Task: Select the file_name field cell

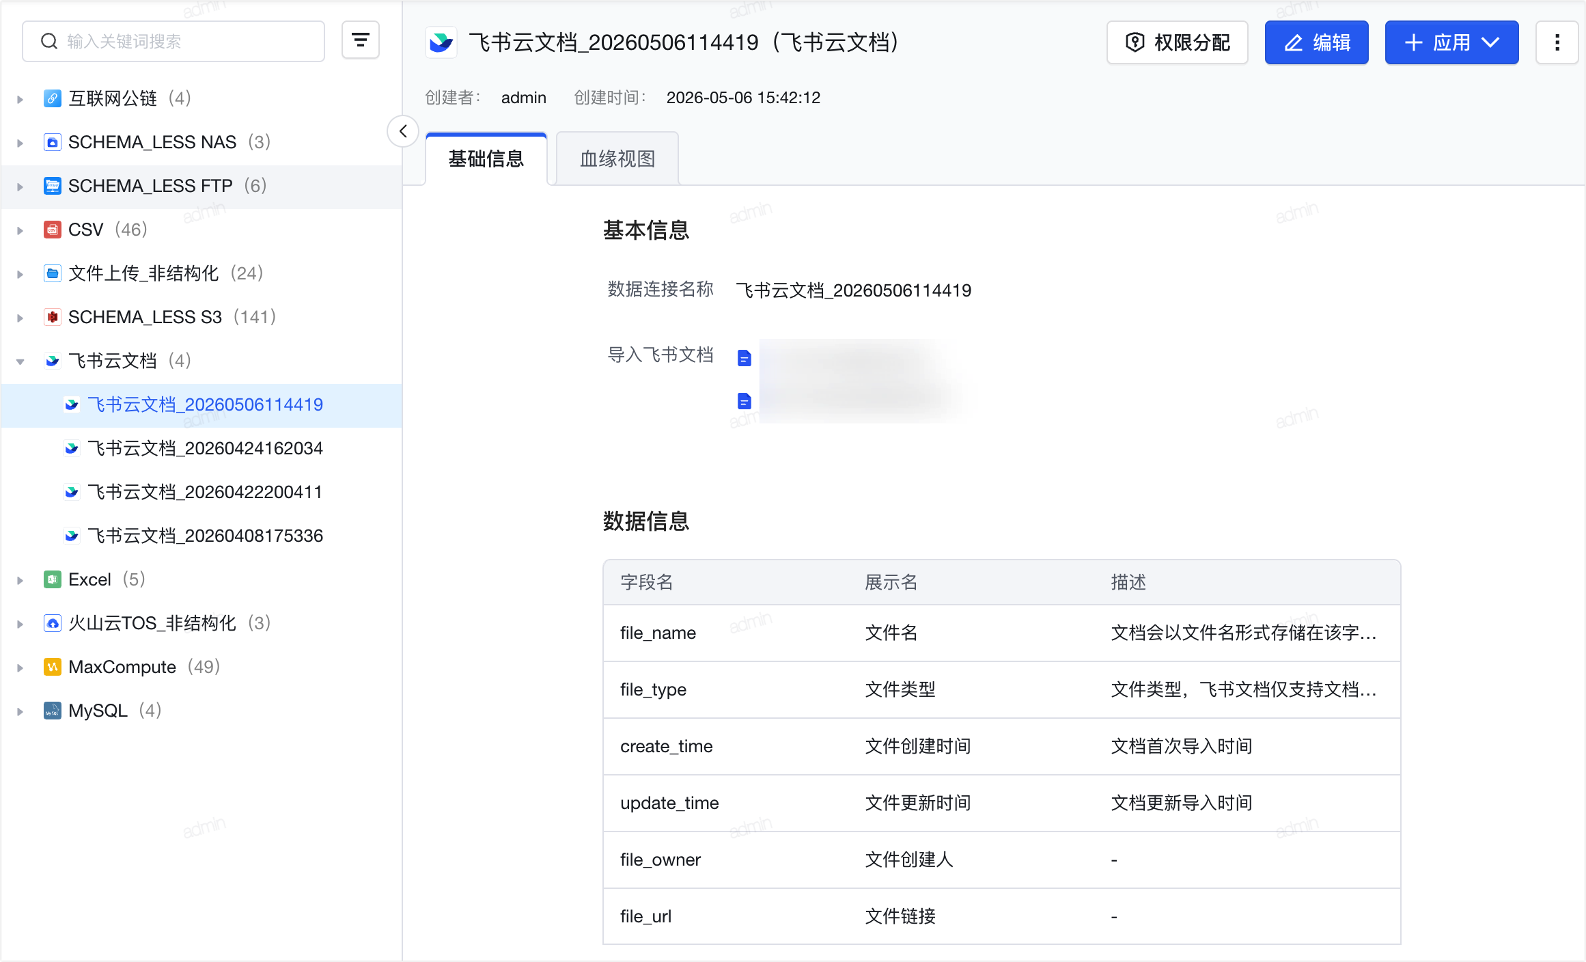Action: pyautogui.click(x=658, y=633)
